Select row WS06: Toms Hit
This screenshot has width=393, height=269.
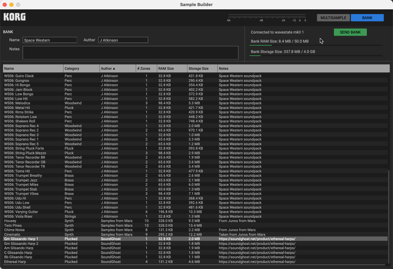click(195, 171)
